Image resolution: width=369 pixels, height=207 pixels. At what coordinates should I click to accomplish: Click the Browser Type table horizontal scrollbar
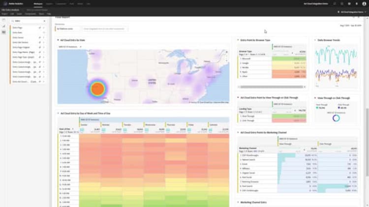tap(272, 87)
